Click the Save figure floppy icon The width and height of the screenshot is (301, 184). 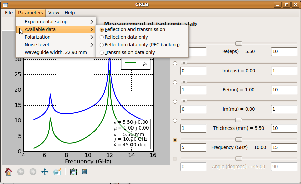(x=85, y=172)
